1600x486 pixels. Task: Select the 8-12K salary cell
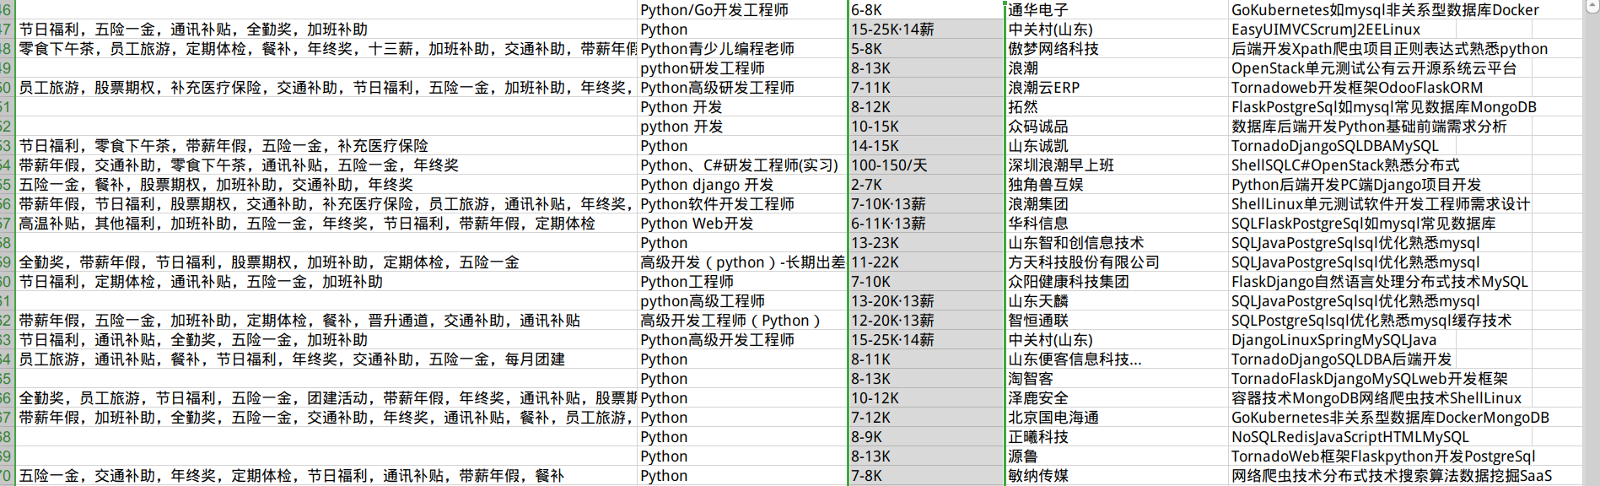pos(926,107)
